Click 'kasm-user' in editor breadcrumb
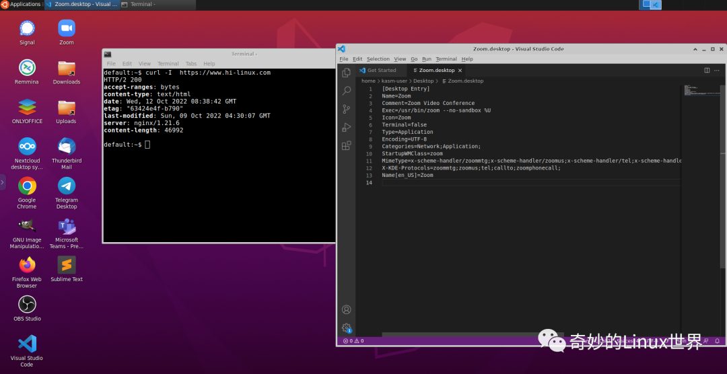 [x=394, y=81]
